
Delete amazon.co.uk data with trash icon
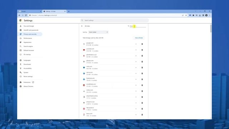[x=142, y=103]
